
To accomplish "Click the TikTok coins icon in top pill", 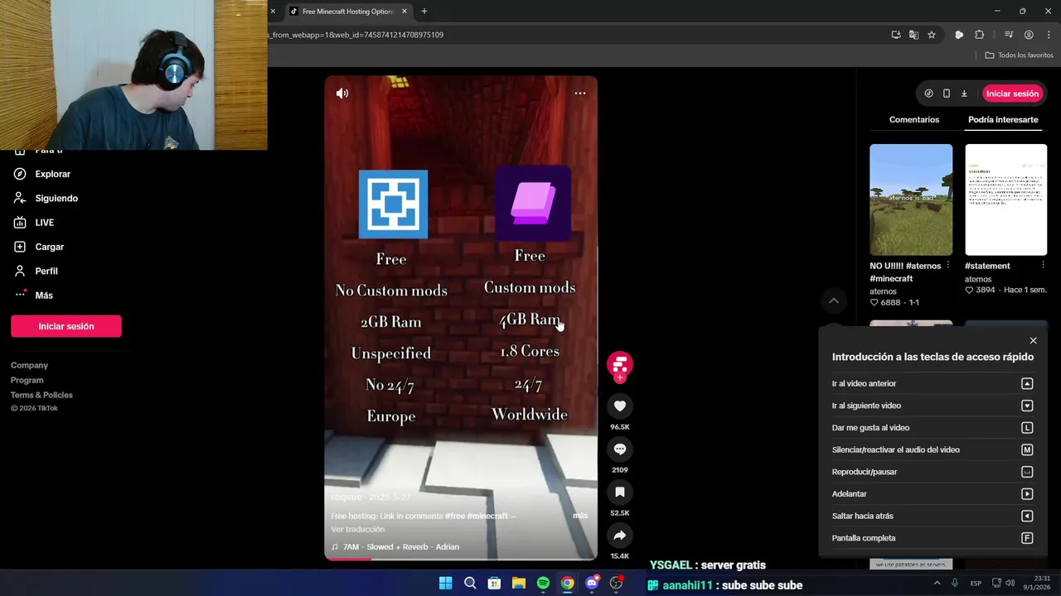I will [x=928, y=94].
